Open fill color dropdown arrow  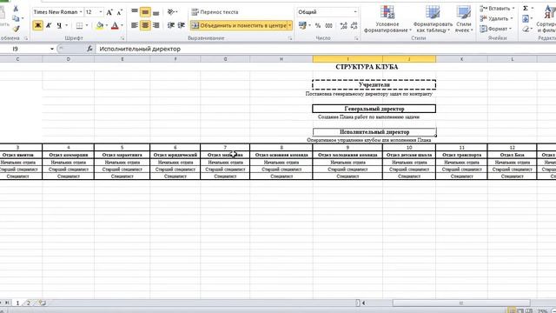(x=106, y=25)
